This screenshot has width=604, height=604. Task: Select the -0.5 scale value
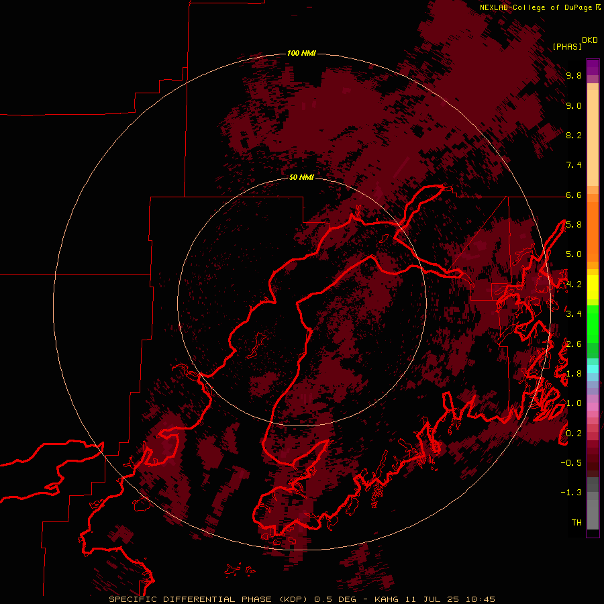(x=571, y=462)
